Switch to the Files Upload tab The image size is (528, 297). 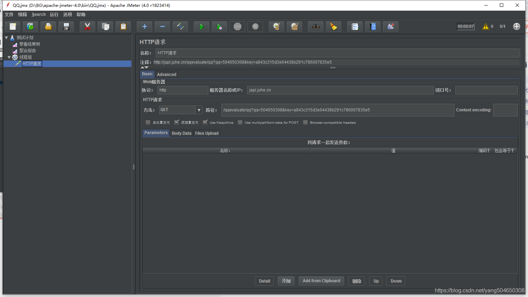click(x=207, y=133)
